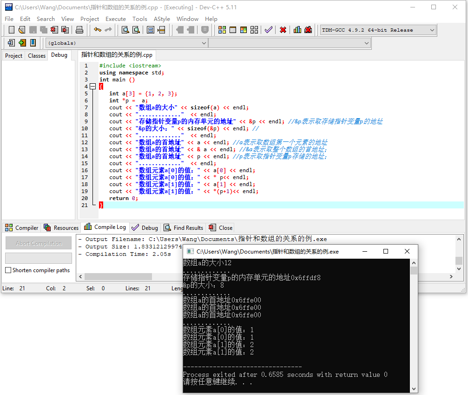This screenshot has height=395, width=468.
Task: Click the Open file toolbar icon
Action: [22, 30]
